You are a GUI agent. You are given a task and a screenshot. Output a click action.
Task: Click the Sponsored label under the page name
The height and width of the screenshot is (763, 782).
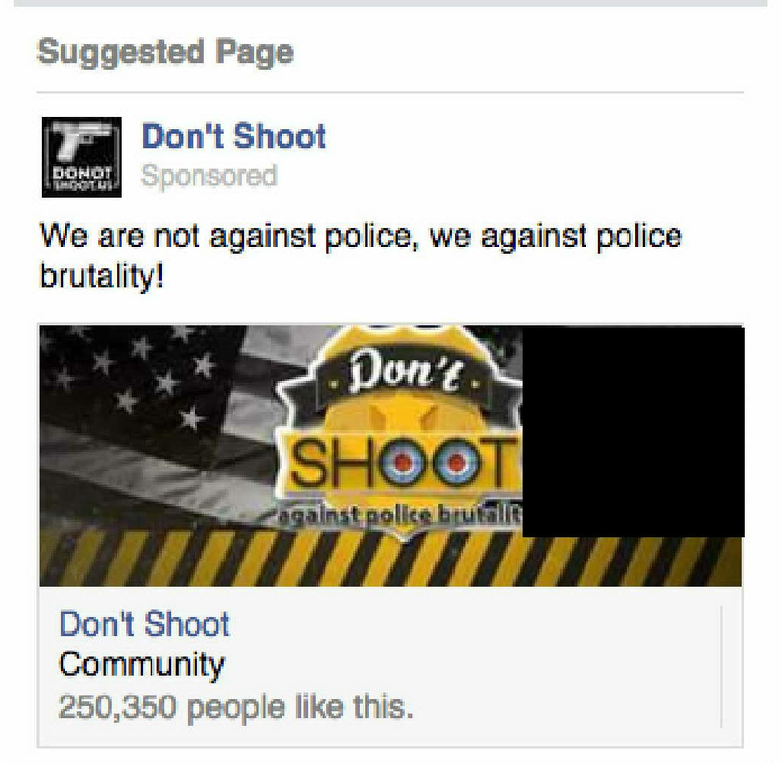(208, 176)
